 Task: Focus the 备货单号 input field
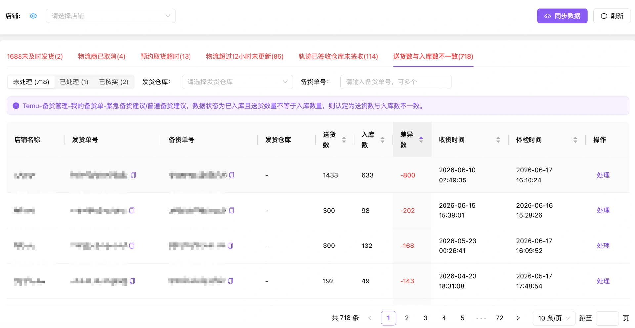(x=396, y=82)
